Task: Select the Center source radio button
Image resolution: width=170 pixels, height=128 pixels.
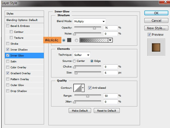Action: coord(74,61)
